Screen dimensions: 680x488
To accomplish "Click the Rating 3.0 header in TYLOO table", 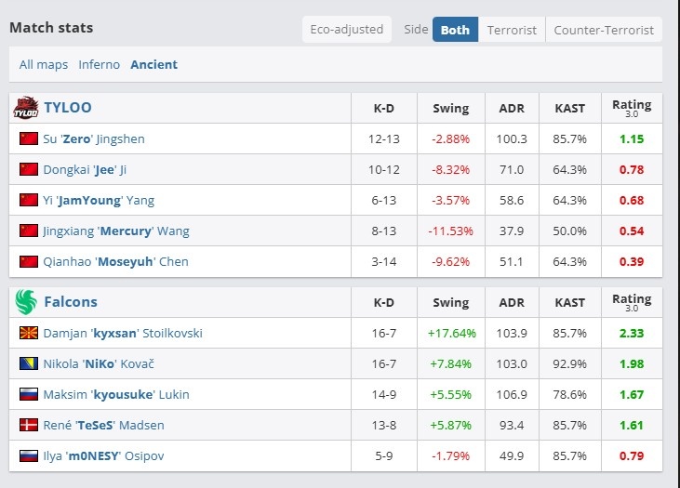I will pos(632,108).
